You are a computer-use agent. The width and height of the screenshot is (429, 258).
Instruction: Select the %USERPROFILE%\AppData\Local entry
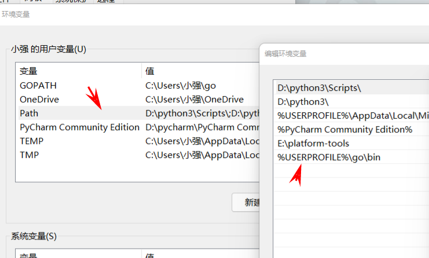pos(351,116)
